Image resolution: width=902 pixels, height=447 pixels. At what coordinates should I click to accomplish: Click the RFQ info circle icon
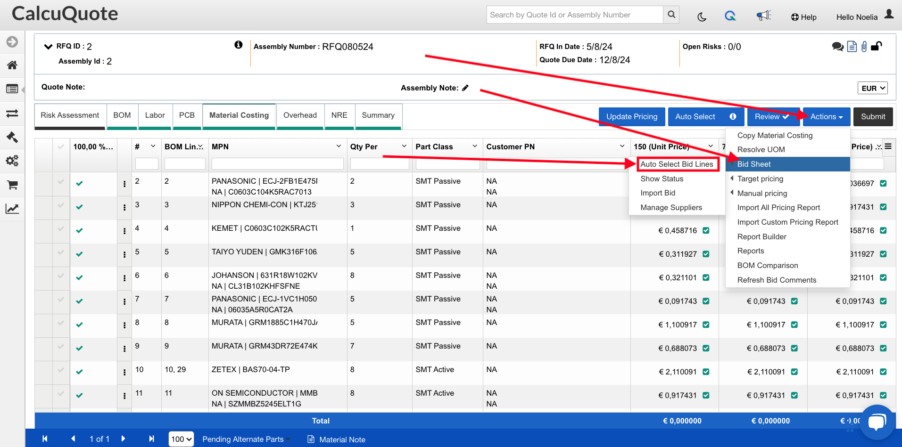[x=239, y=45]
